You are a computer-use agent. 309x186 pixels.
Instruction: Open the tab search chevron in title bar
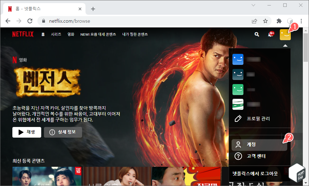click(x=253, y=5)
